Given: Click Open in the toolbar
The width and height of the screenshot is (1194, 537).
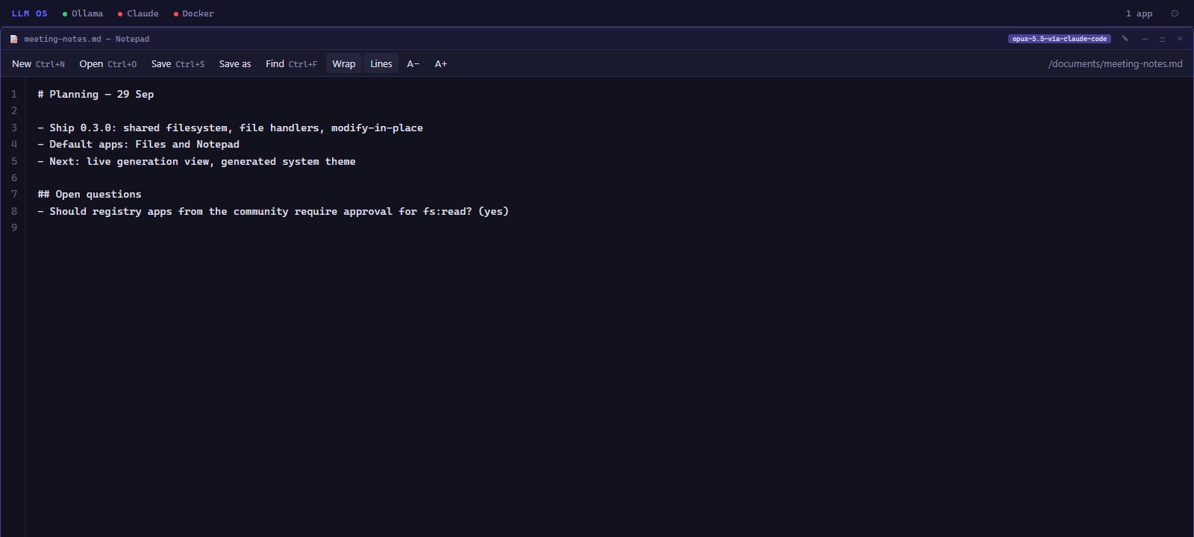Looking at the screenshot, I should [x=108, y=64].
